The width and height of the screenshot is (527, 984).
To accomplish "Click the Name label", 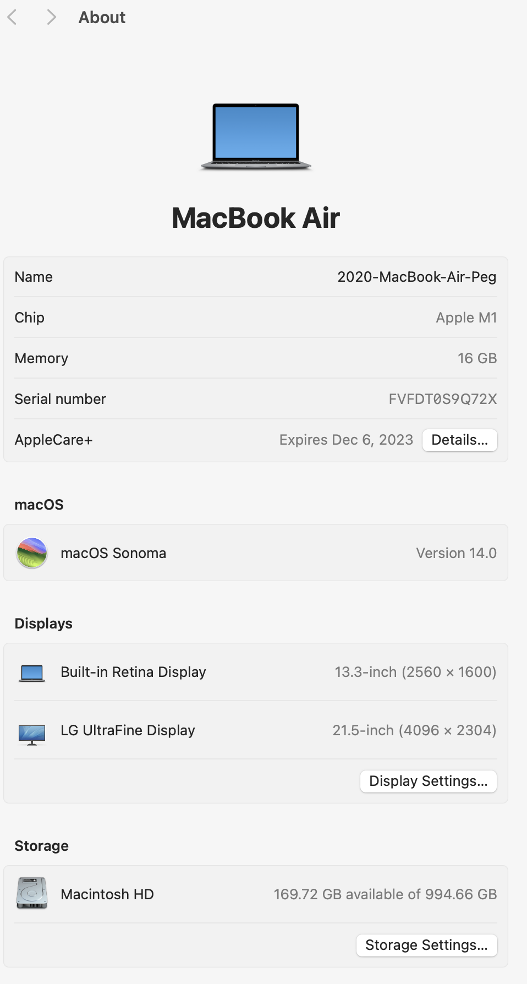I will 34,277.
